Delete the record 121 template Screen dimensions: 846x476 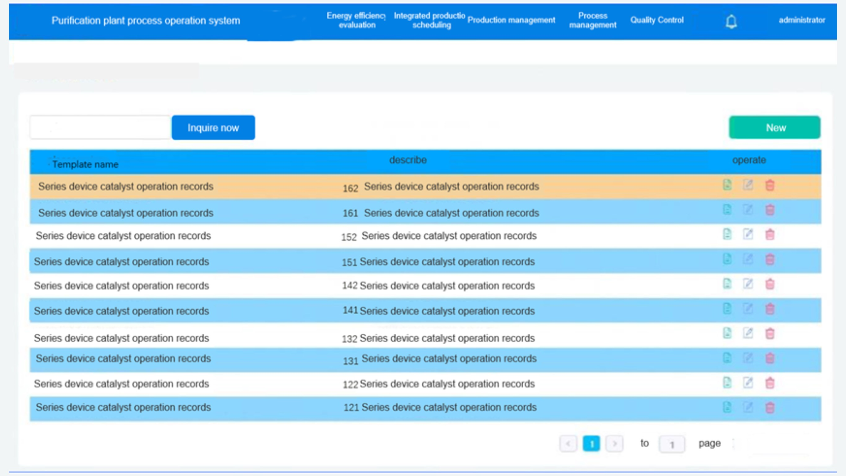tap(770, 408)
